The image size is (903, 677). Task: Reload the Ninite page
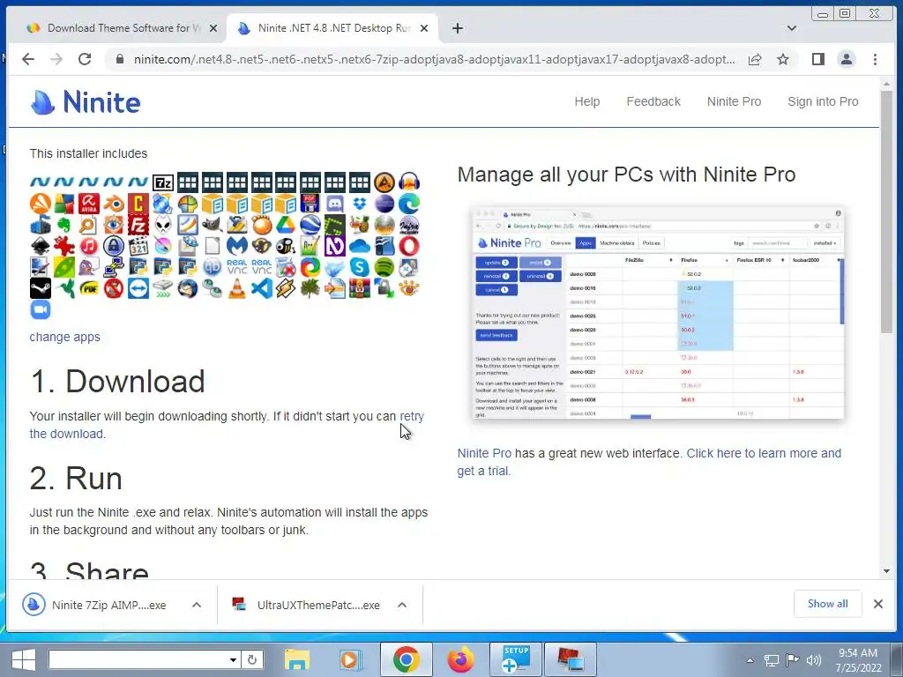85,59
